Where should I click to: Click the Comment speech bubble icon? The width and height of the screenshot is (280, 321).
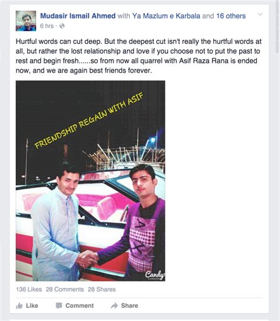click(x=59, y=306)
